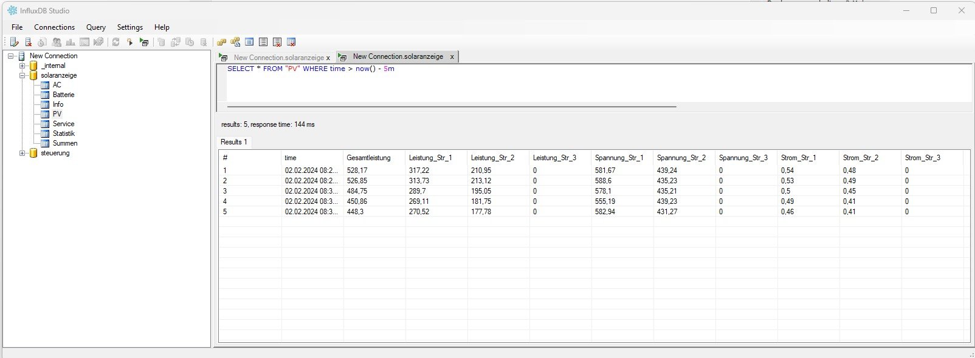Switch to the inactive New Connection.solaranzeige tab
This screenshot has height=358, width=975.
tap(278, 58)
